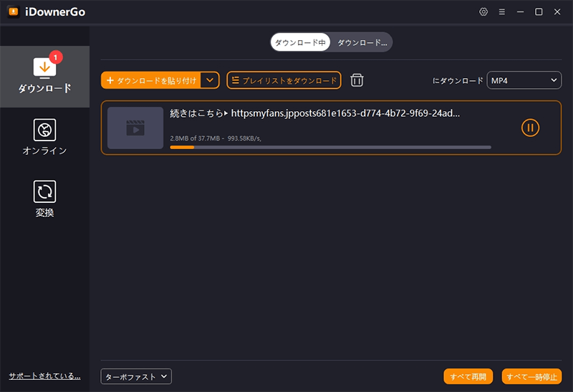Screen dimensions: 573x392
Task: Switch to the ダウンロード中 tab
Action: [x=301, y=42]
